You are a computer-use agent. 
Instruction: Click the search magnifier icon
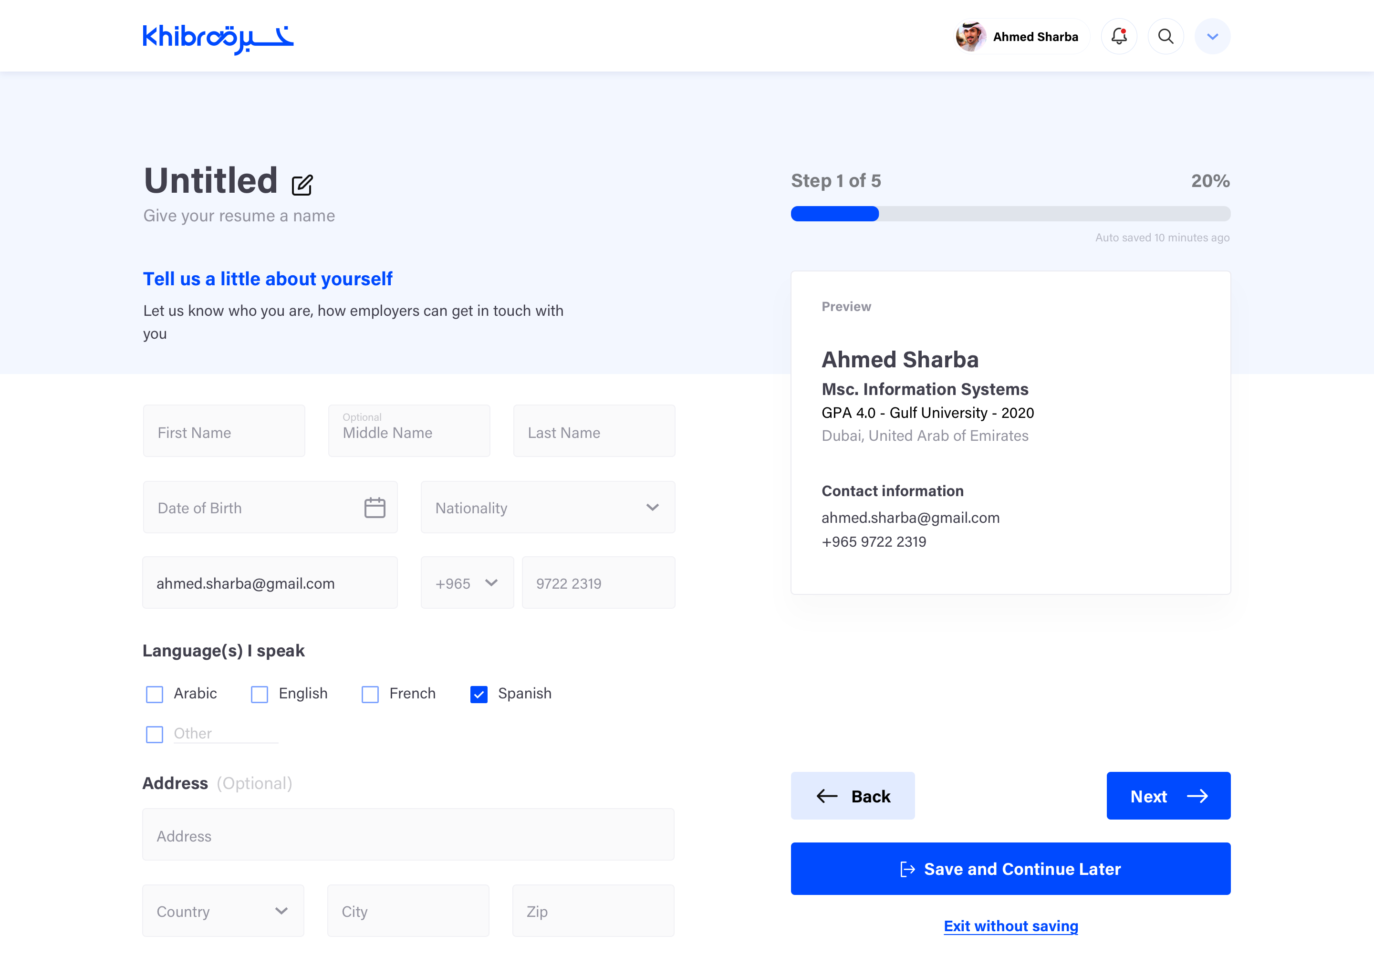(1165, 37)
